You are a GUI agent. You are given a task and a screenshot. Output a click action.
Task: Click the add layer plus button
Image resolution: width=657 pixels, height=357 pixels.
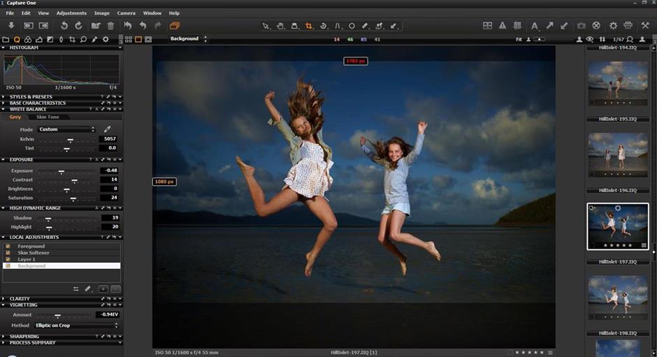[103, 289]
